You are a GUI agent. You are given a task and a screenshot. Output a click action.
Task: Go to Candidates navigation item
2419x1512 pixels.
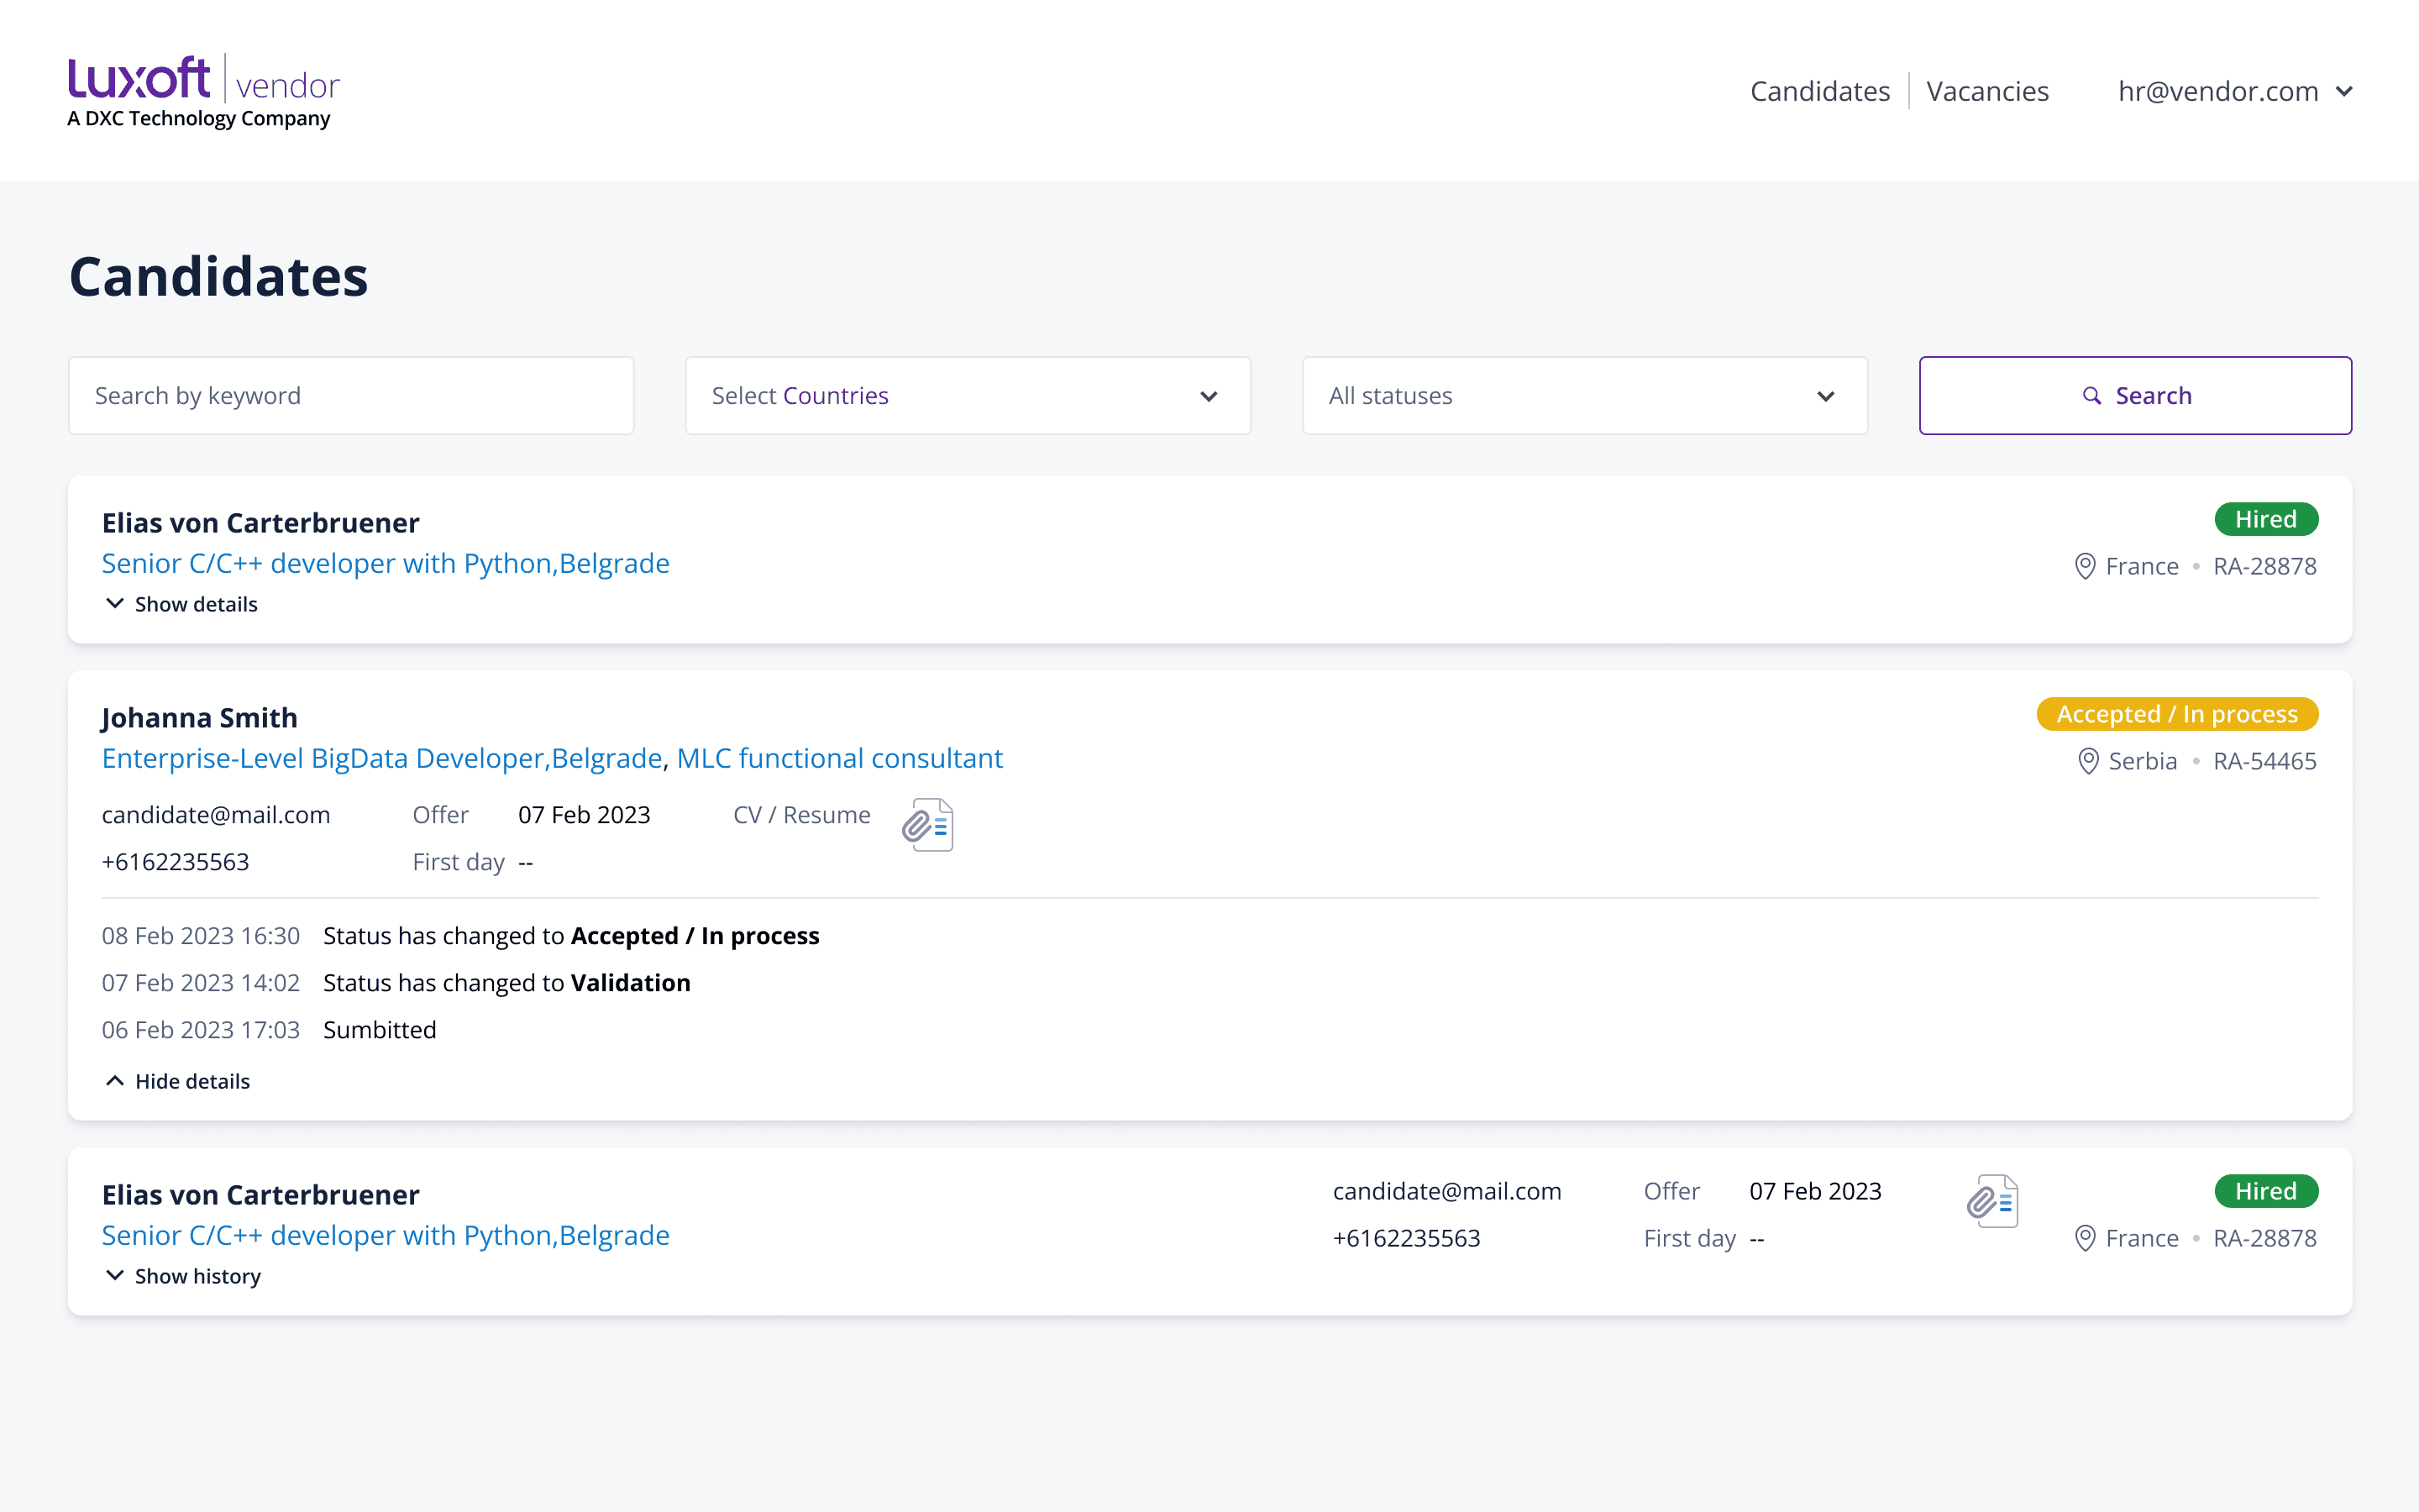click(1819, 92)
